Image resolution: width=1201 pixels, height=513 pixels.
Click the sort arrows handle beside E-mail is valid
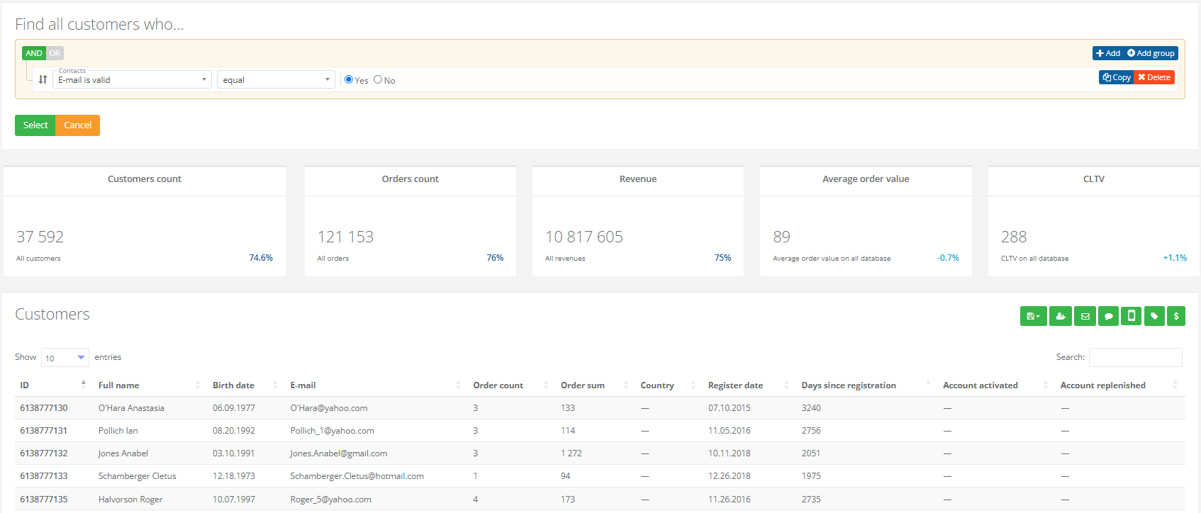(43, 79)
